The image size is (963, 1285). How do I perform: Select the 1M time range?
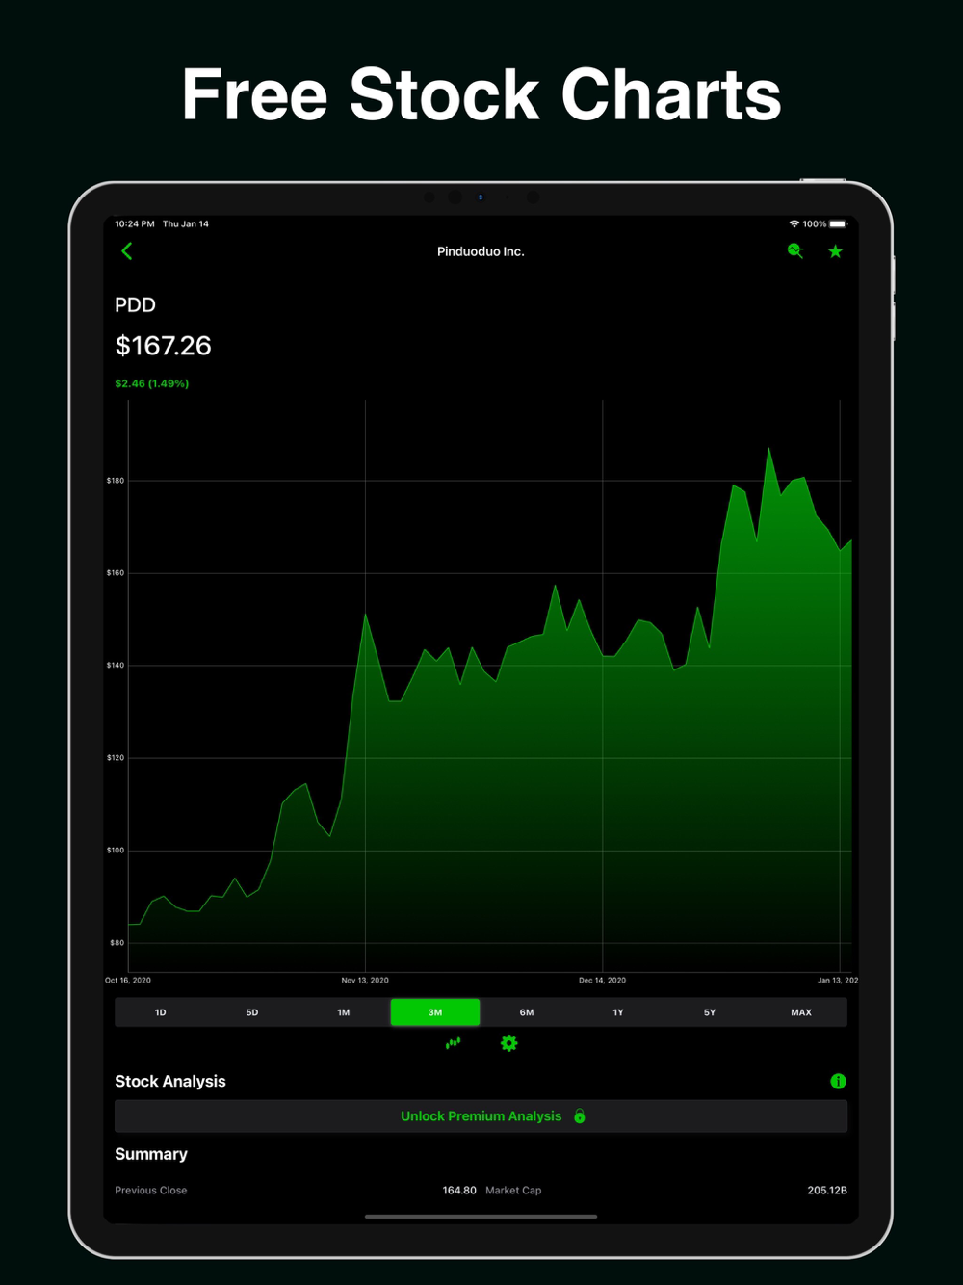point(344,1012)
